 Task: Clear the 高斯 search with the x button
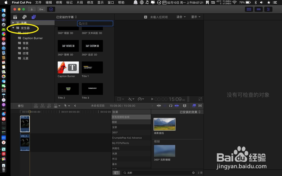pos(193,173)
